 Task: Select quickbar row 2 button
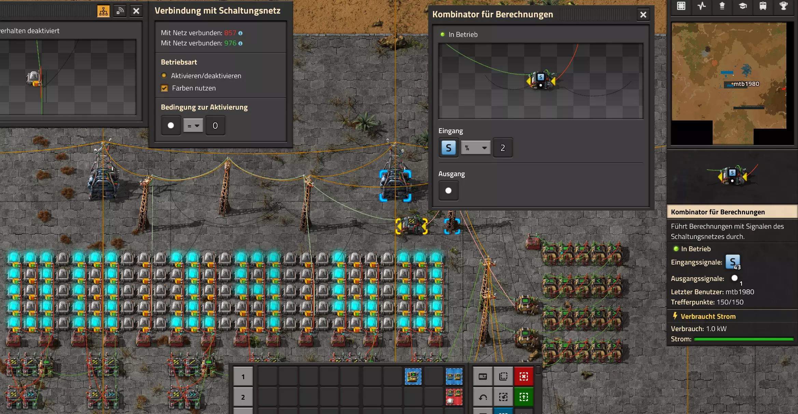pyautogui.click(x=243, y=397)
